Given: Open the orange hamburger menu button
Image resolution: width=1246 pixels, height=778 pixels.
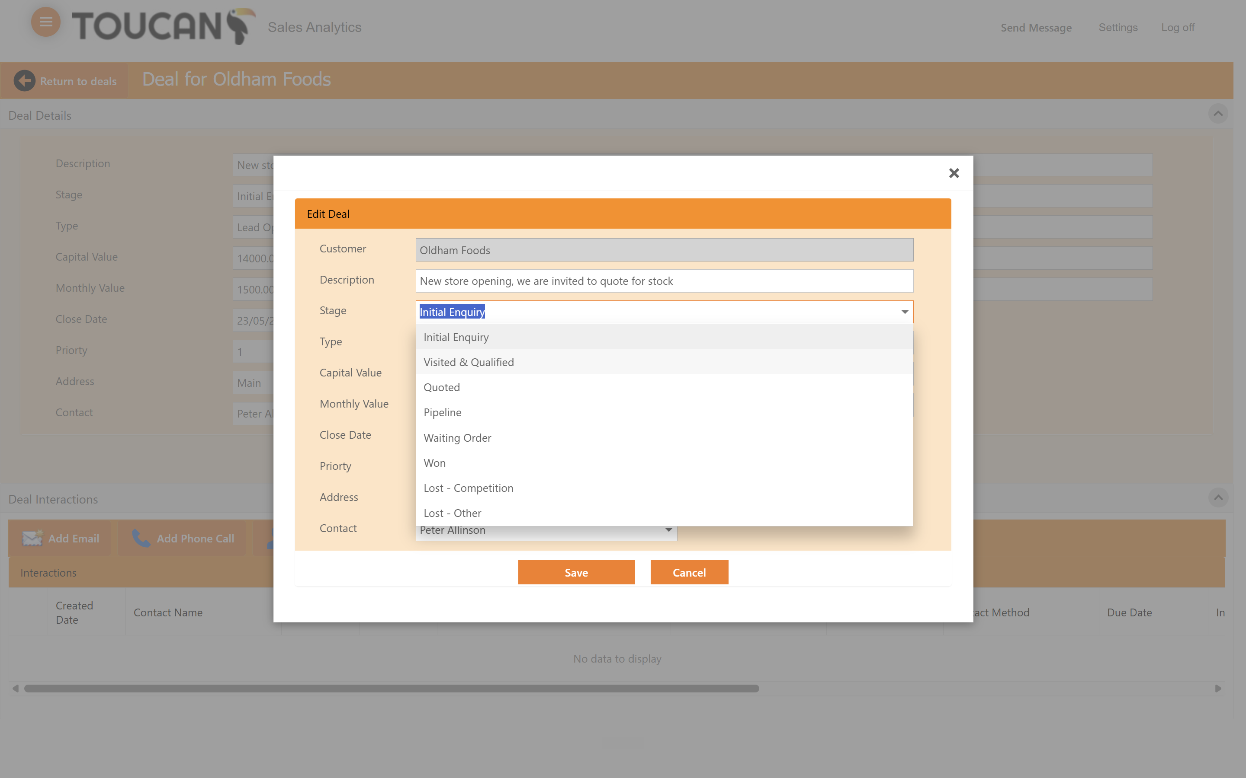Looking at the screenshot, I should click(x=46, y=22).
